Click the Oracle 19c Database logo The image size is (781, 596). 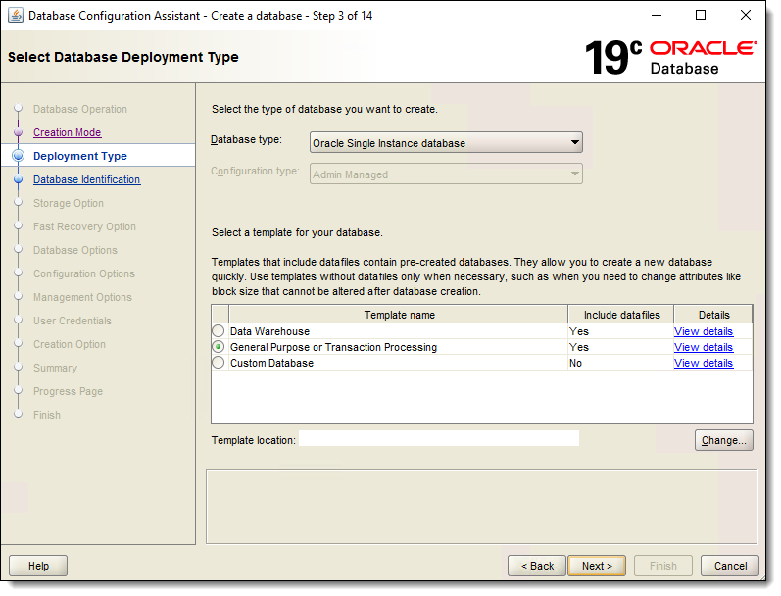tap(671, 57)
